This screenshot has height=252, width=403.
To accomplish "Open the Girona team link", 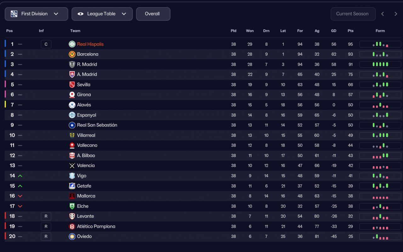I will 84,95.
